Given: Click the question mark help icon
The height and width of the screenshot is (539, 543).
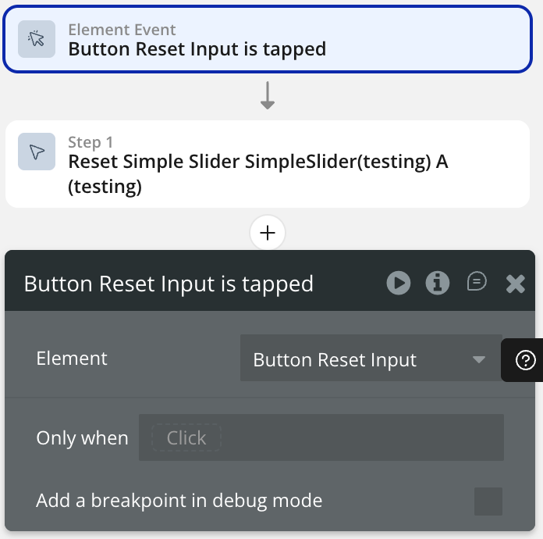Looking at the screenshot, I should click(x=526, y=360).
